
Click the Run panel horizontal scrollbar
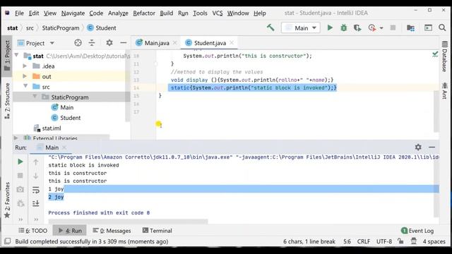[128, 222]
